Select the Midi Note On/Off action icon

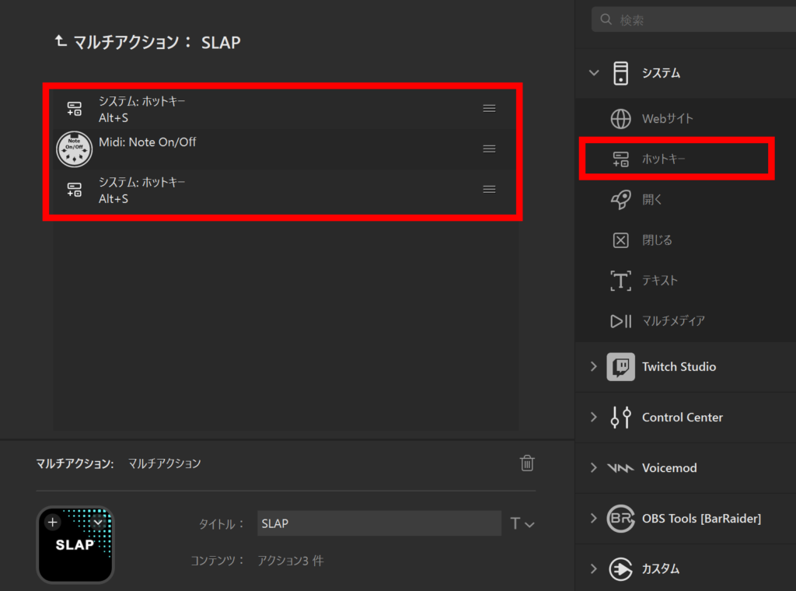[74, 149]
